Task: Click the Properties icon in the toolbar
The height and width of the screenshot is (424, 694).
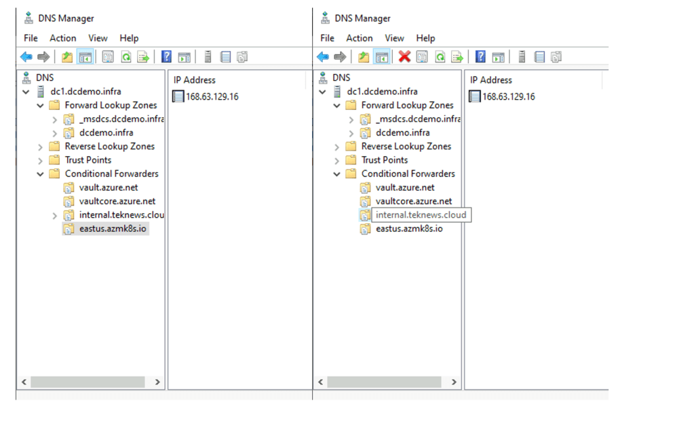Action: tap(107, 56)
